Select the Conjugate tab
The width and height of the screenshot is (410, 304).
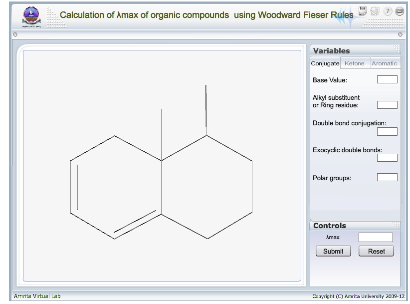pyautogui.click(x=325, y=63)
